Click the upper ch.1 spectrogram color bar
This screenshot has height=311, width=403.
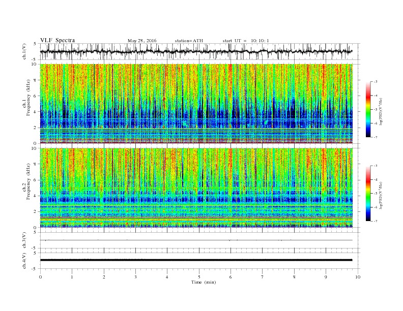coord(368,110)
